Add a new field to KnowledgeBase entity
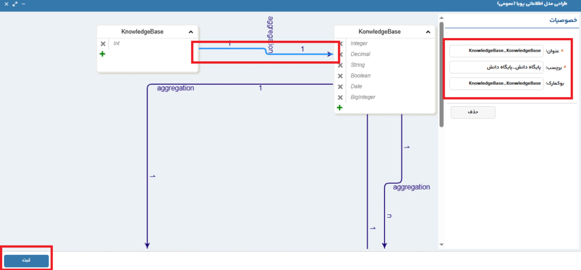 click(x=103, y=54)
